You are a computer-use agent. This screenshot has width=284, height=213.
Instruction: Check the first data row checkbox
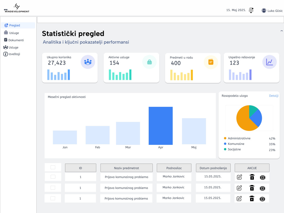(x=53, y=177)
